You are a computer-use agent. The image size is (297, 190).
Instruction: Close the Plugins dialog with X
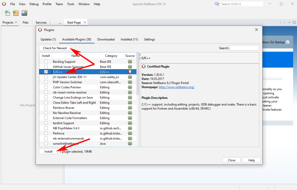point(256,30)
